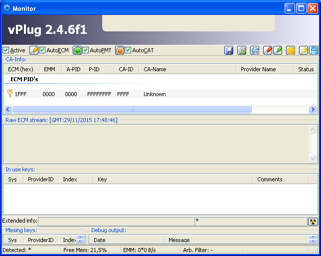Click the blue database toolbar icon
The image size is (321, 256).
pos(314,50)
